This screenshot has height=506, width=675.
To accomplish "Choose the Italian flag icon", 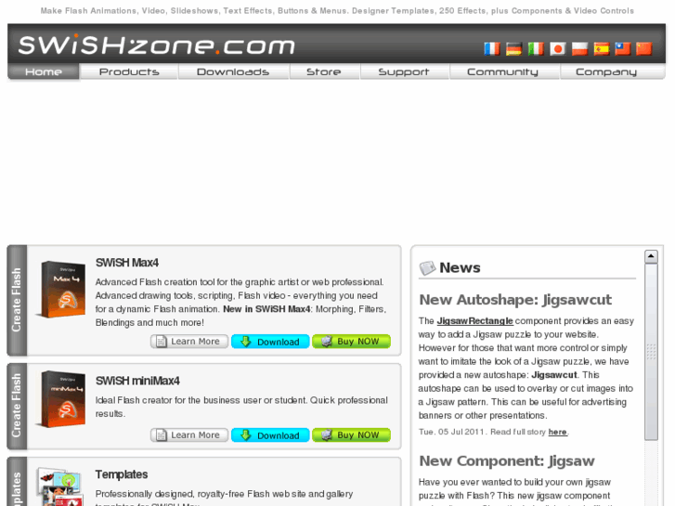I will click(536, 48).
